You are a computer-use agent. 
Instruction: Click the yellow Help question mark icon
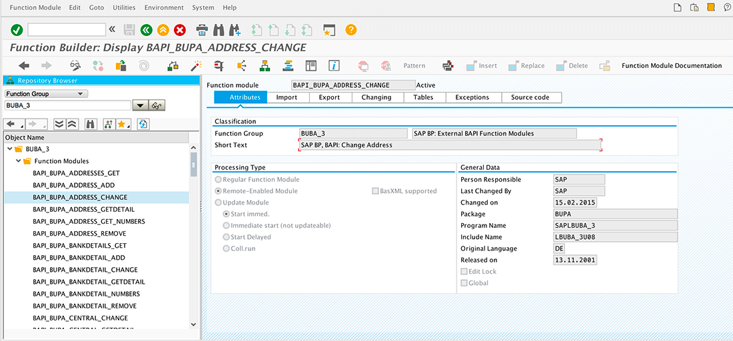point(351,29)
